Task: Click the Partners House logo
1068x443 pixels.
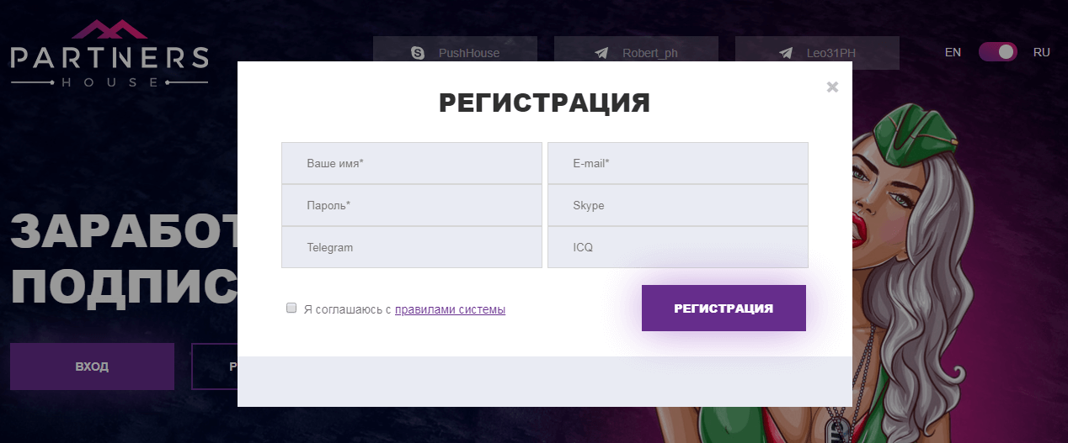Action: pos(109,55)
